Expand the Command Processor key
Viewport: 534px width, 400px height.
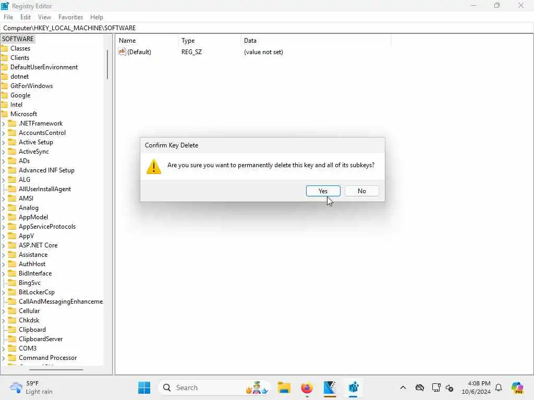4,358
